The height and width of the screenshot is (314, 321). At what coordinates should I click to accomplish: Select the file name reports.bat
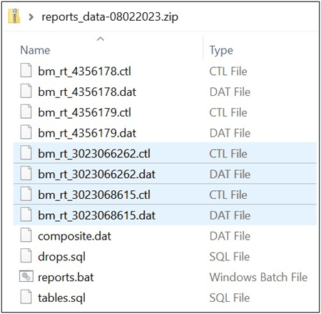click(66, 278)
